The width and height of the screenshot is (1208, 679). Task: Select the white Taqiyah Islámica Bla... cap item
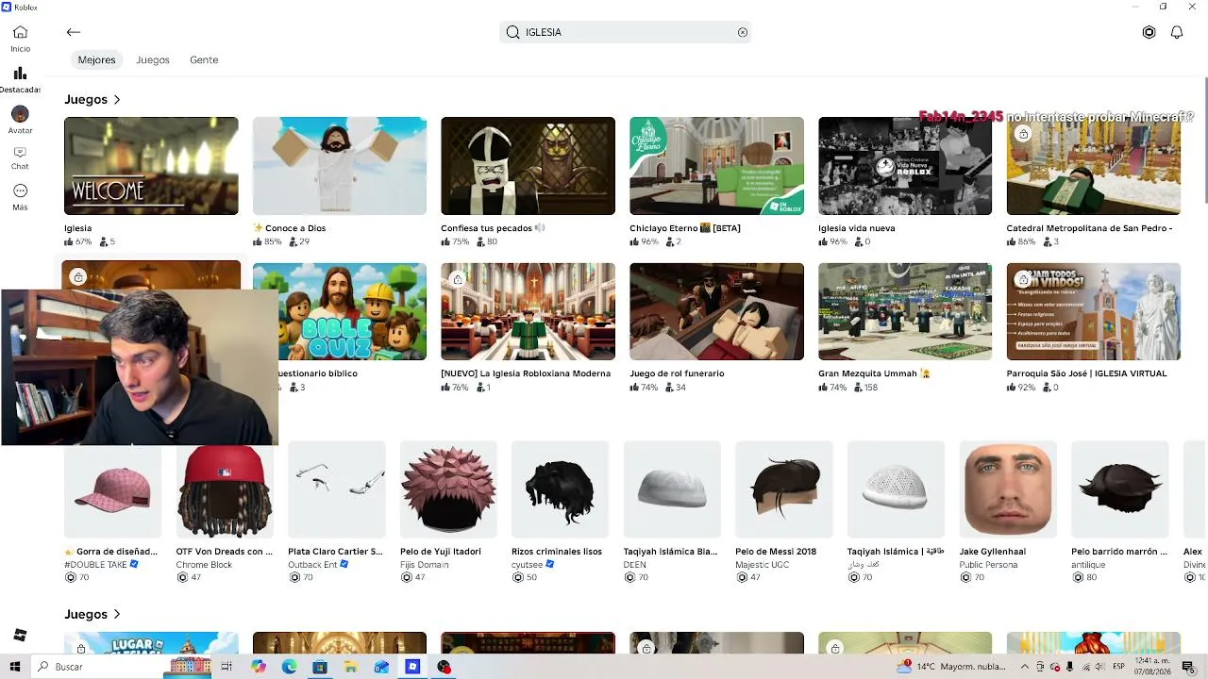[x=672, y=489]
